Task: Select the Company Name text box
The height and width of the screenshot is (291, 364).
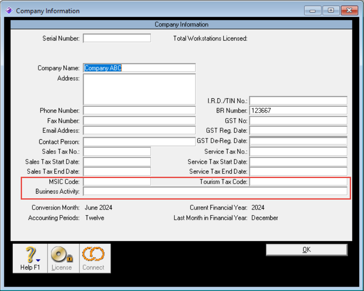Action: 139,68
